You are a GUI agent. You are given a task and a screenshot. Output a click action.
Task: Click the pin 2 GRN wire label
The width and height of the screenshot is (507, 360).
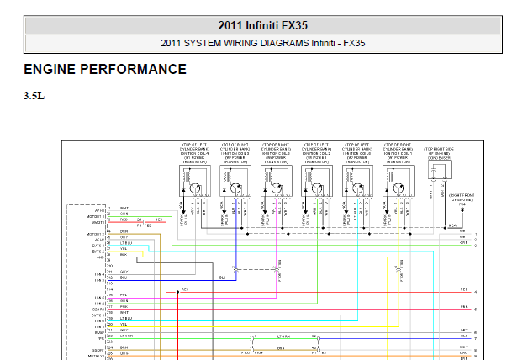click(x=124, y=214)
